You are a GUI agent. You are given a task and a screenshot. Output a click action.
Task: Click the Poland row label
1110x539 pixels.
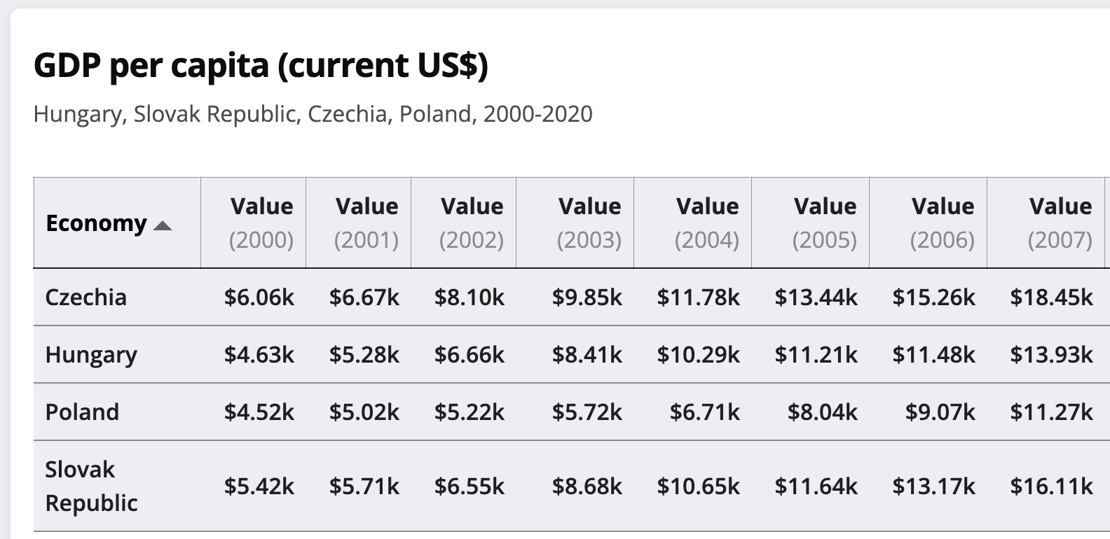(x=82, y=412)
